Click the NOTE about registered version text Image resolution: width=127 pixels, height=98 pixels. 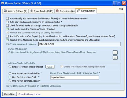[34, 86]
